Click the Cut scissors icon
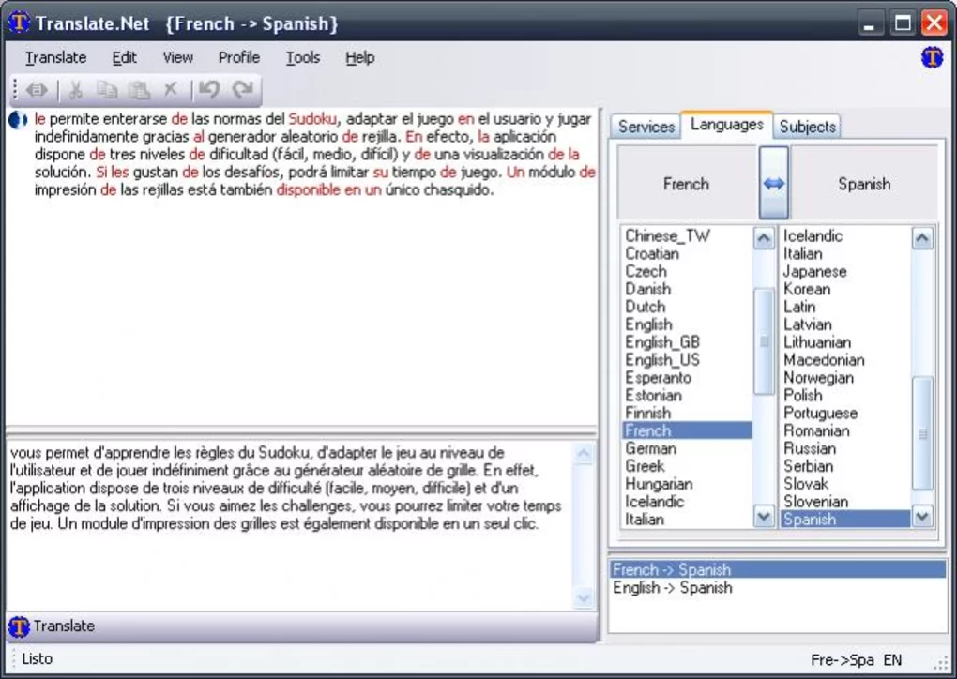Viewport: 957px width, 679px height. pyautogui.click(x=76, y=90)
